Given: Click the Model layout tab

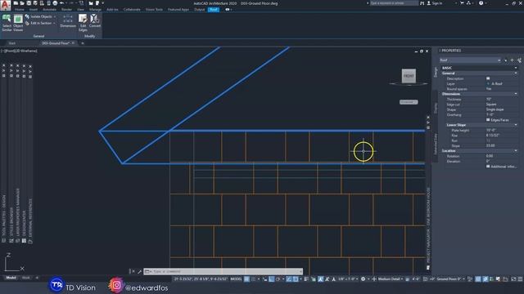Looking at the screenshot, I should tap(11, 278).
